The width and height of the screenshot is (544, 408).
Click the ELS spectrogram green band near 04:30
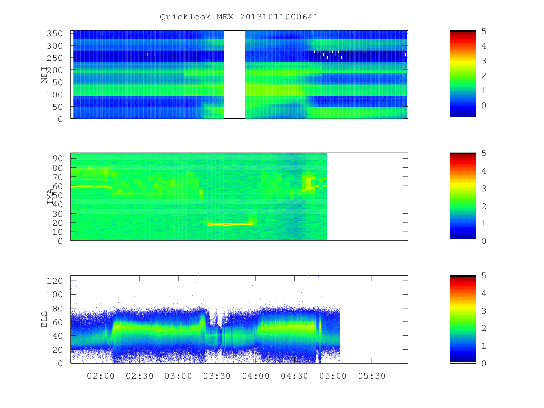pyautogui.click(x=288, y=325)
